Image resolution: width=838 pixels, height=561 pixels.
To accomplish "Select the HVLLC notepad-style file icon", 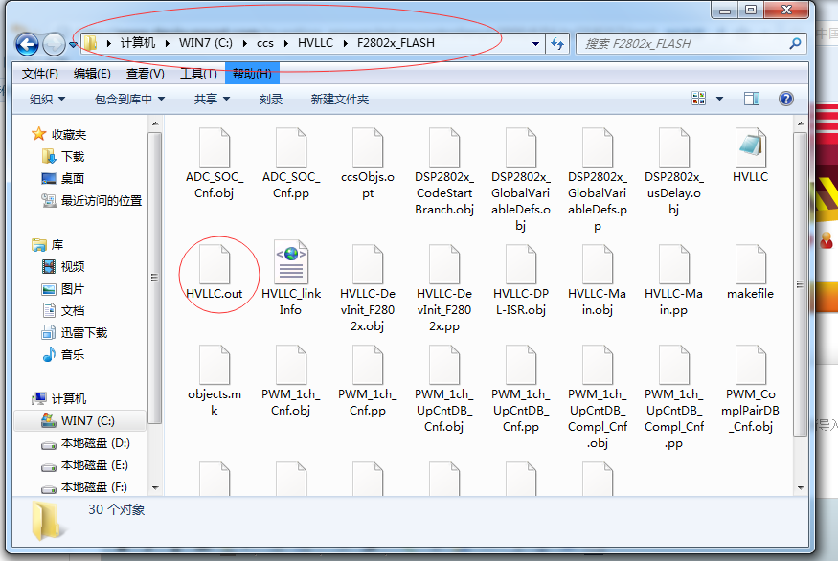I will (750, 147).
